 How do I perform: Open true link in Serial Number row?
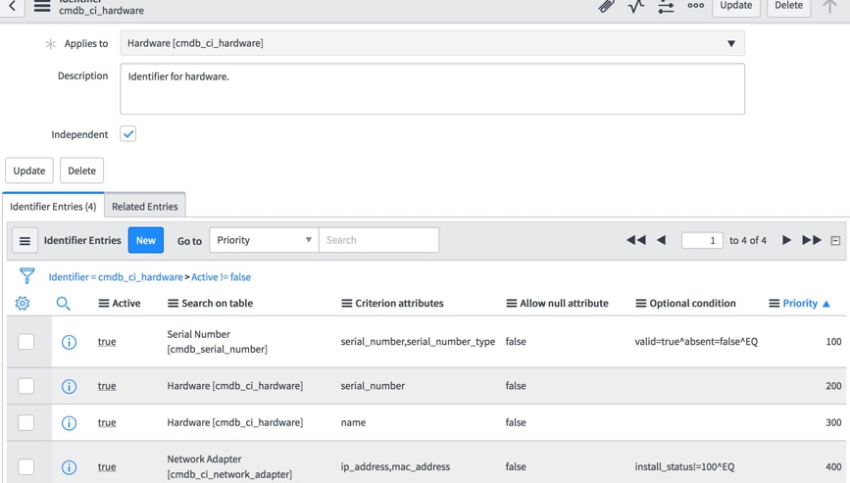tap(107, 342)
